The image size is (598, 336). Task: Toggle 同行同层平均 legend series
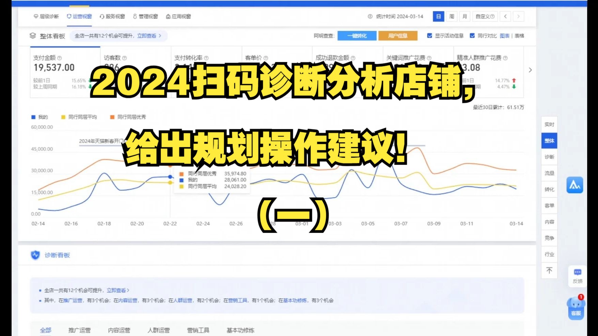point(79,117)
